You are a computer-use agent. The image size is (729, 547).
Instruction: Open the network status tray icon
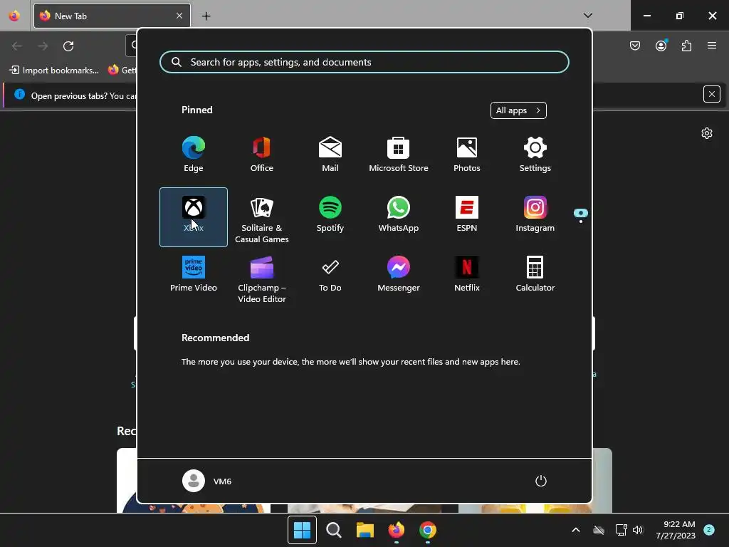click(x=621, y=530)
